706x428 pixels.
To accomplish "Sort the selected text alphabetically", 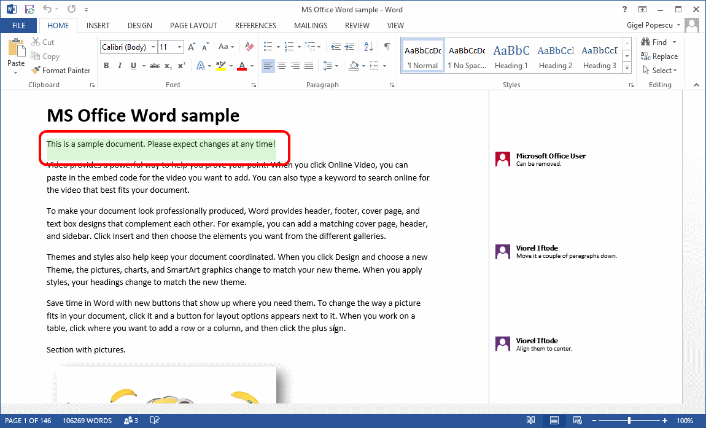I will coord(368,47).
